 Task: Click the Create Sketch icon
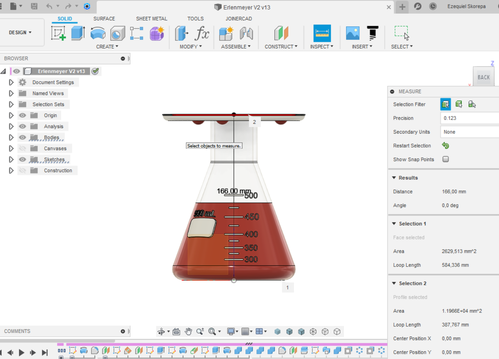pyautogui.click(x=58, y=33)
